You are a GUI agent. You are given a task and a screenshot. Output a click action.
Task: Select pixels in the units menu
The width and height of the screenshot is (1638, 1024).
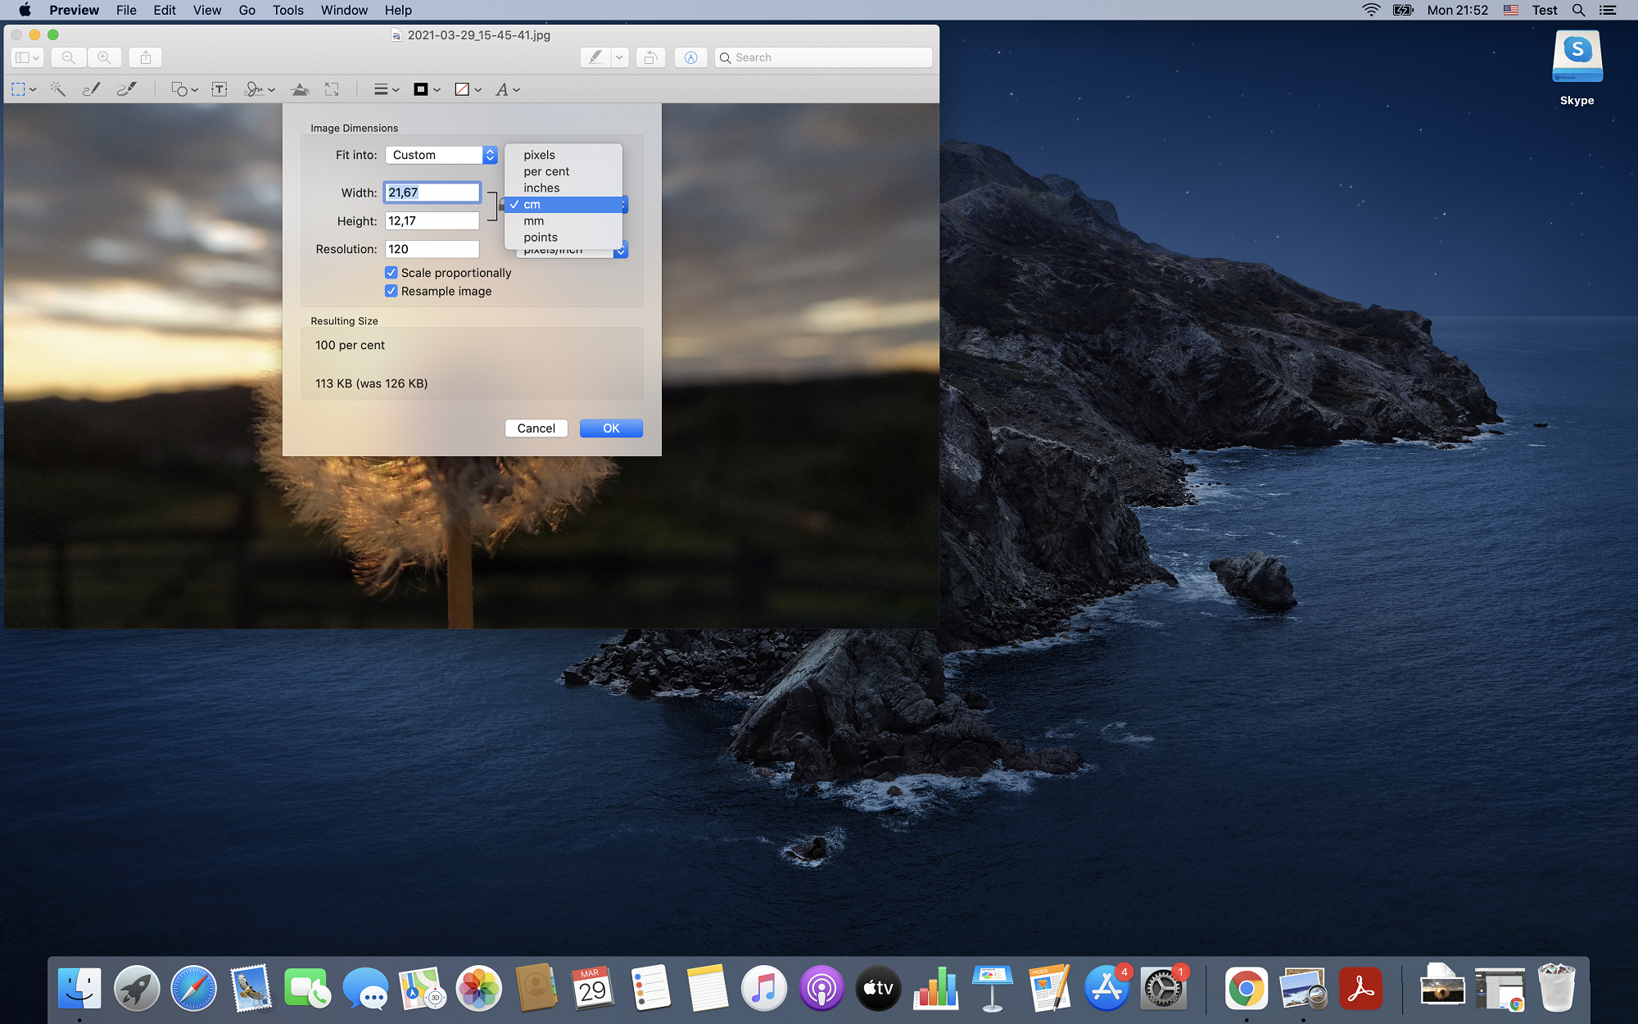click(539, 155)
